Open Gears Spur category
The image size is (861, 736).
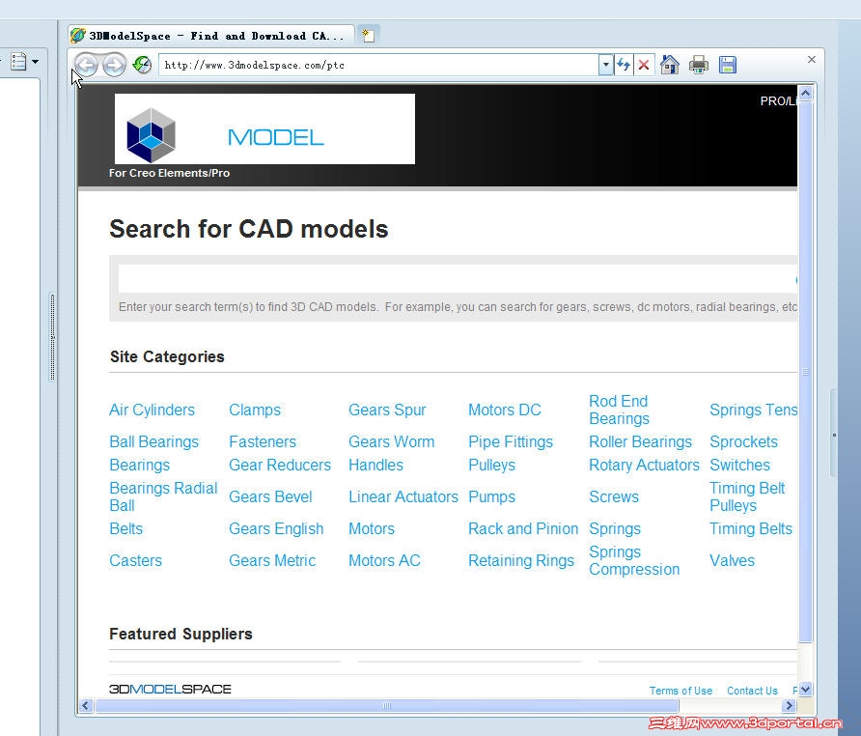pos(387,410)
